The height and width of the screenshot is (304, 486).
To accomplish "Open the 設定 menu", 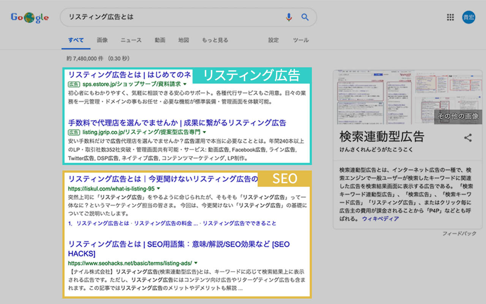I will (x=273, y=40).
